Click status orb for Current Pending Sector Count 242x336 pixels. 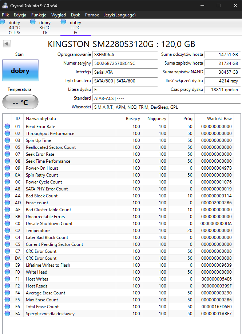coord(7,244)
